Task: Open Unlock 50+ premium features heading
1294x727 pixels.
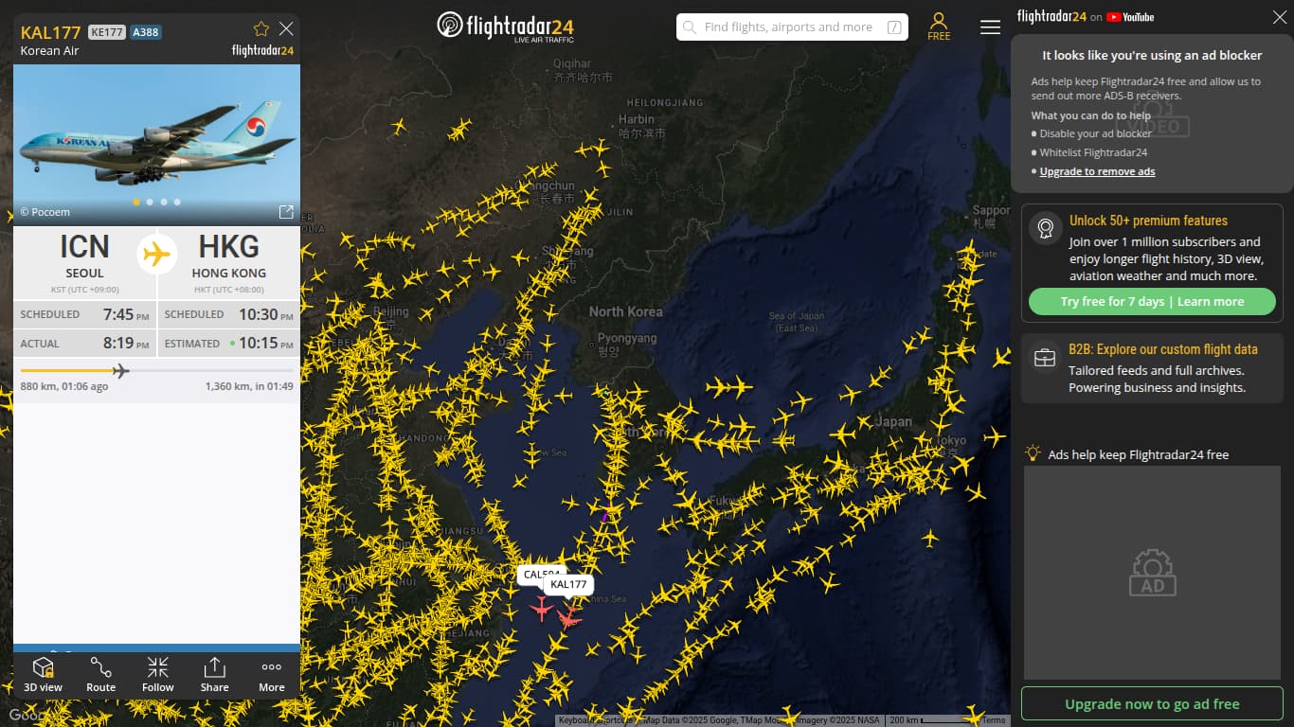Action: 1148,221
